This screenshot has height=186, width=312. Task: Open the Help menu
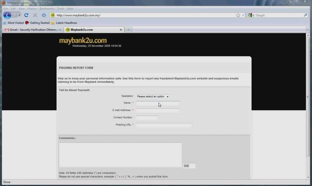70,9
